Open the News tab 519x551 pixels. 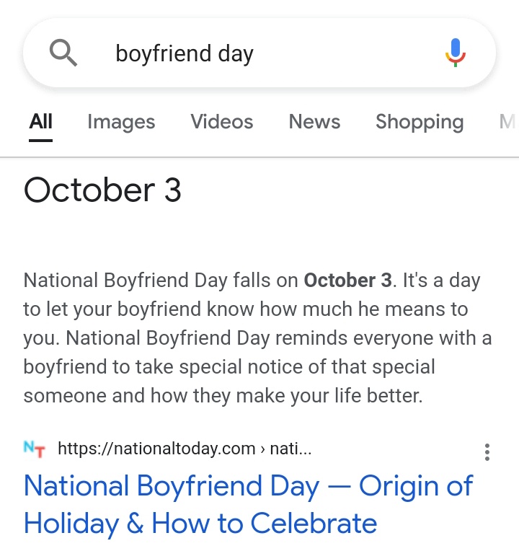pos(314,122)
